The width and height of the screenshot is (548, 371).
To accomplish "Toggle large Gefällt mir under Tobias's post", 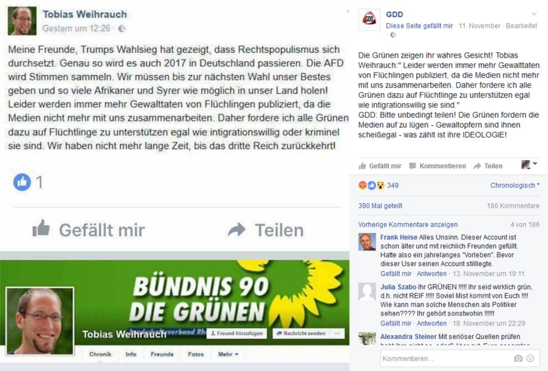I will point(89,230).
